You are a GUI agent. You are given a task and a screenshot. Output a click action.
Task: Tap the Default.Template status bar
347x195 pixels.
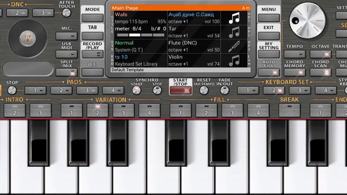click(181, 70)
